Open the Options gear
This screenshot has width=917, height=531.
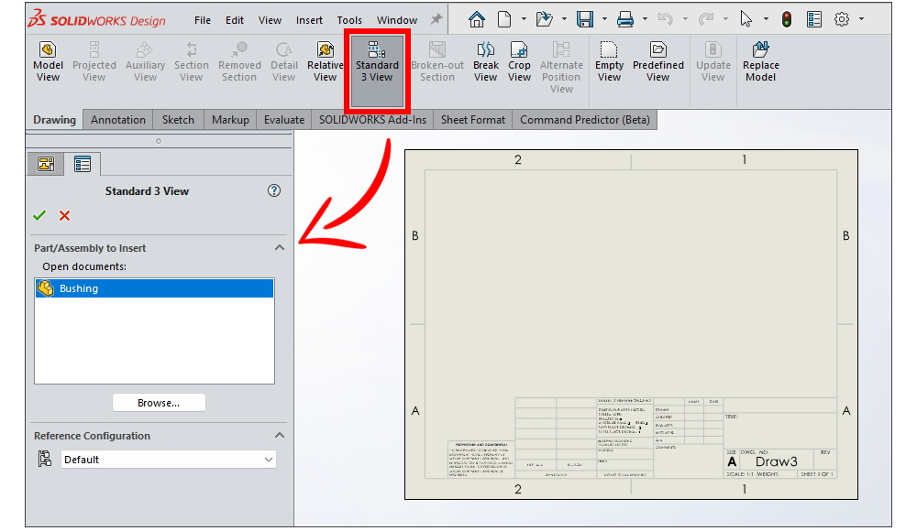pyautogui.click(x=842, y=19)
